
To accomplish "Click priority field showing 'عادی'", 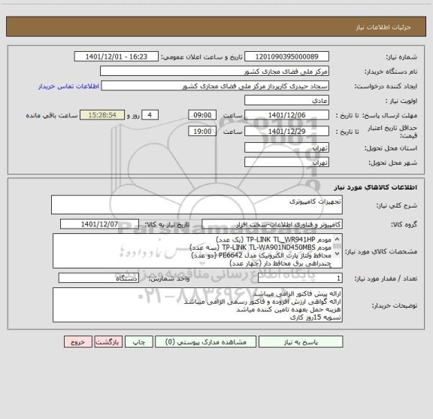I will coord(286,101).
